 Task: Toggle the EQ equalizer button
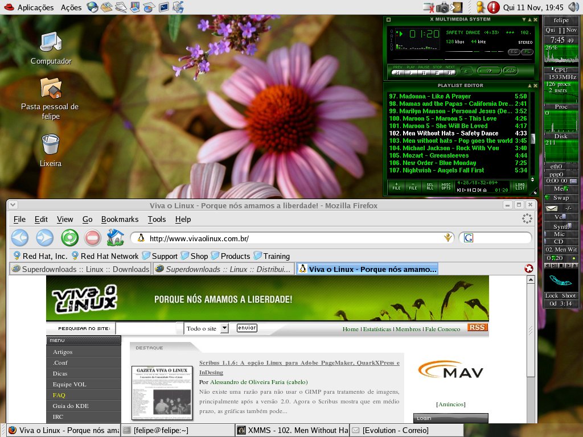click(514, 52)
